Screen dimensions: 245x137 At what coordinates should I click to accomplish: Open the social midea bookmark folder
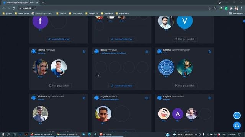(22, 14)
